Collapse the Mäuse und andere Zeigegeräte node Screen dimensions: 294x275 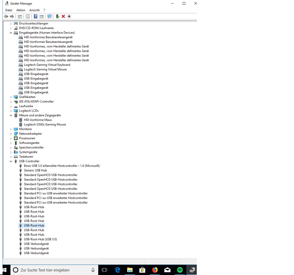point(11,115)
